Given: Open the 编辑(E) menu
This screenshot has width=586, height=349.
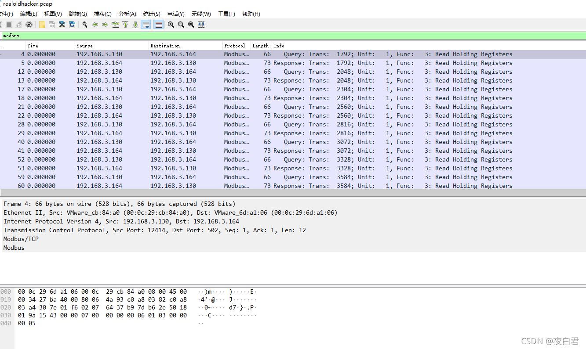Looking at the screenshot, I should tap(29, 14).
